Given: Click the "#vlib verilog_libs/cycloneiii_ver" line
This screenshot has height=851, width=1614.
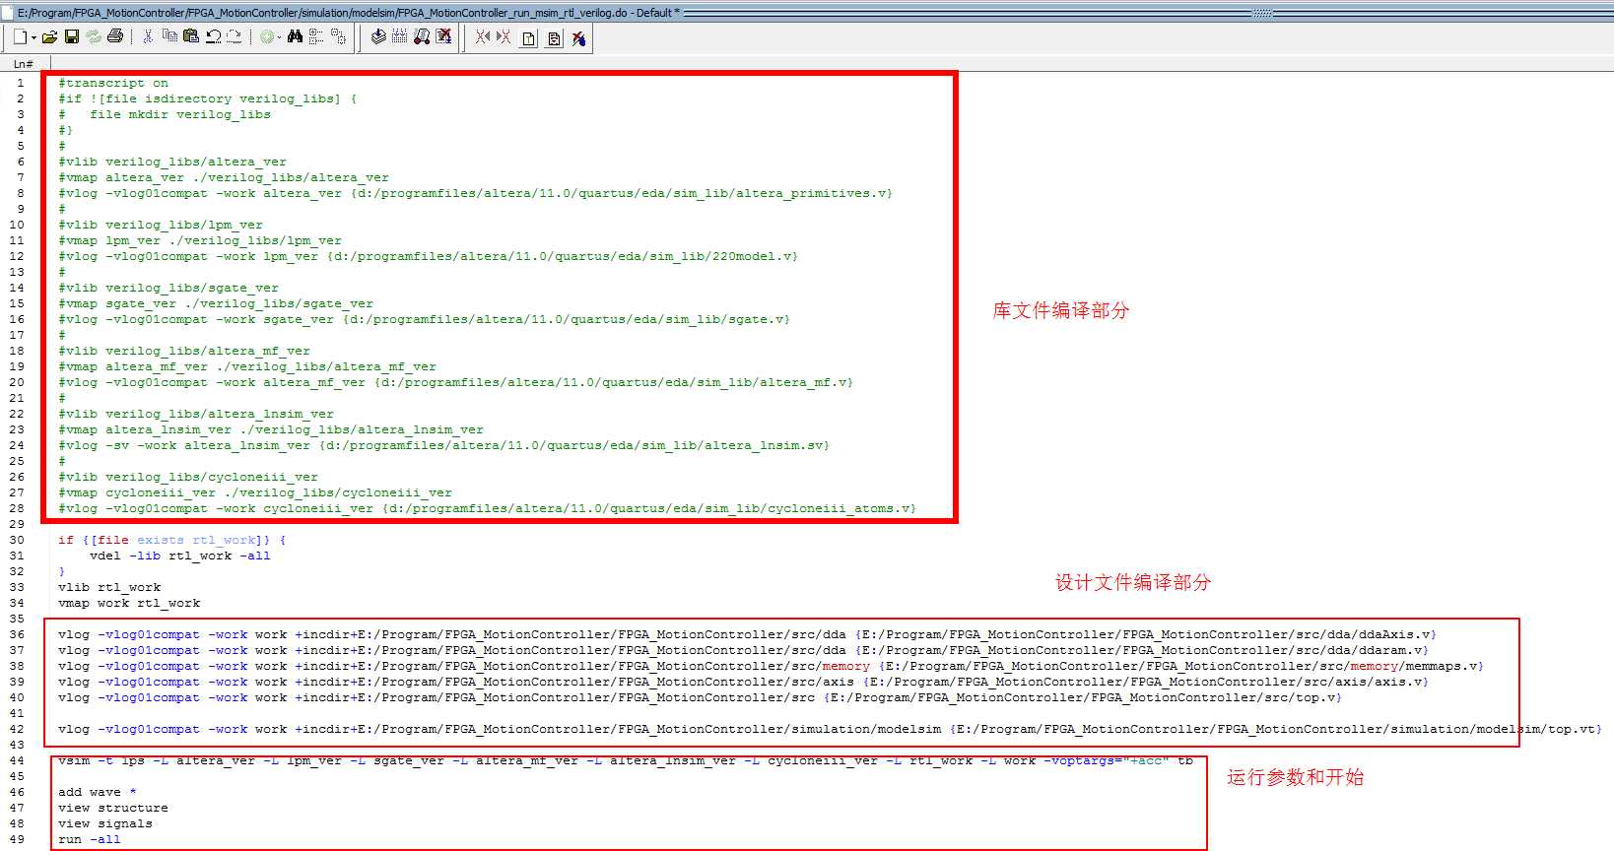Looking at the screenshot, I should coord(188,477).
